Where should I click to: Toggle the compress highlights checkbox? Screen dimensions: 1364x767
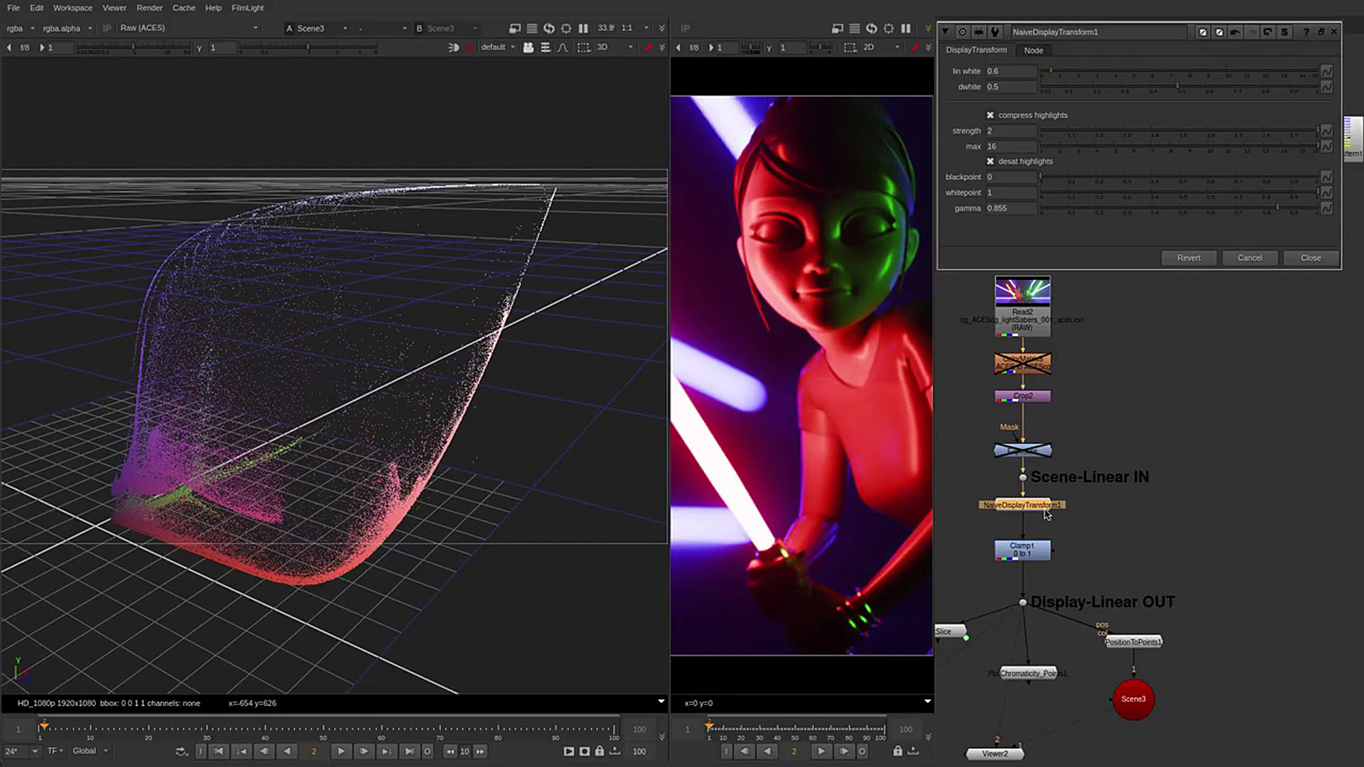point(990,115)
